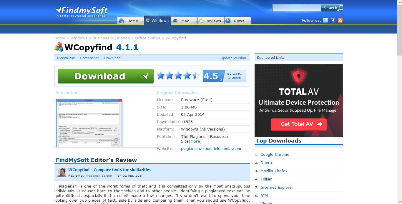
Task: Click the Total AV advertisement banner
Action: (299, 101)
